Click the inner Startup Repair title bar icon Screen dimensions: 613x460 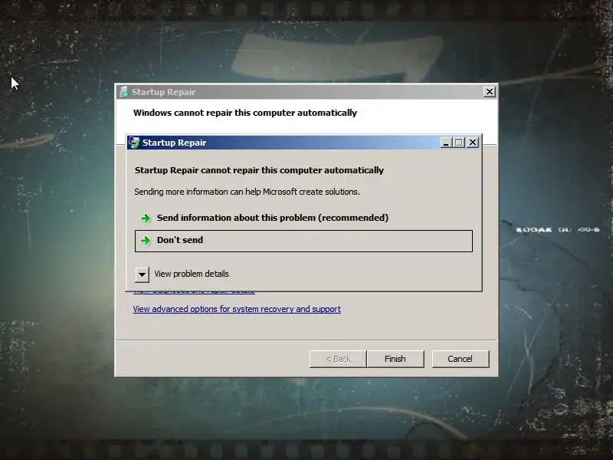coord(134,143)
